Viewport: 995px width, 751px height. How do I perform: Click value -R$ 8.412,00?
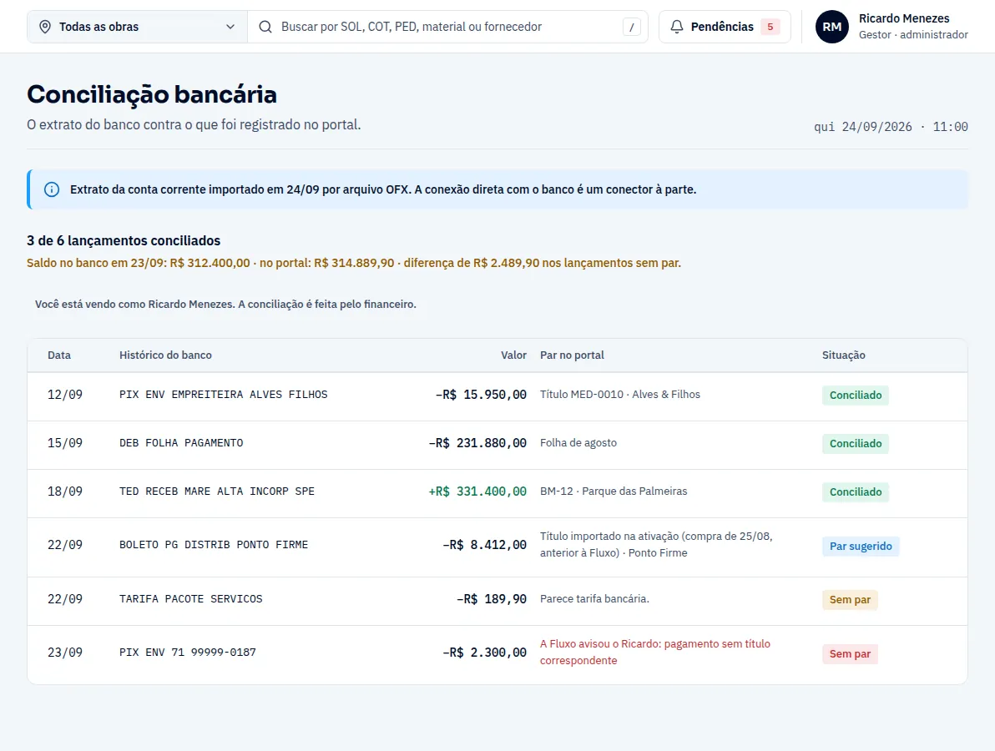(x=484, y=545)
